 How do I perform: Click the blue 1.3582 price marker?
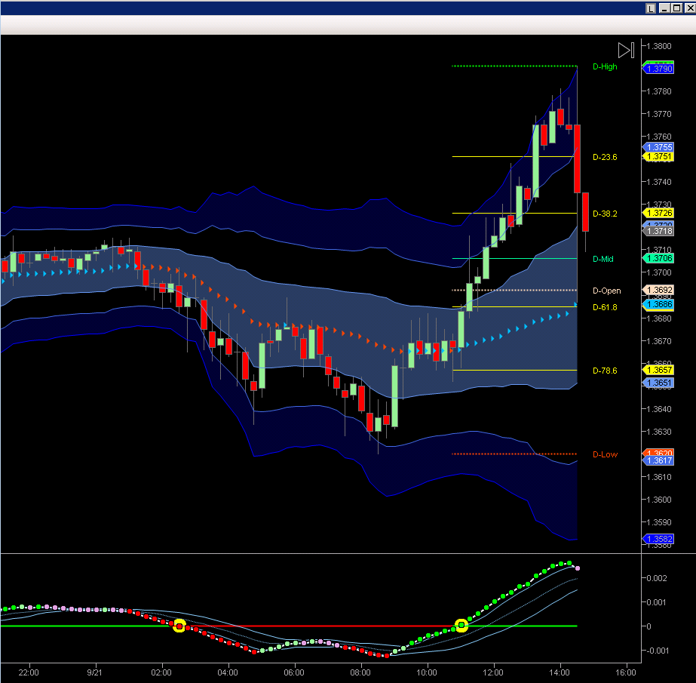pos(659,539)
